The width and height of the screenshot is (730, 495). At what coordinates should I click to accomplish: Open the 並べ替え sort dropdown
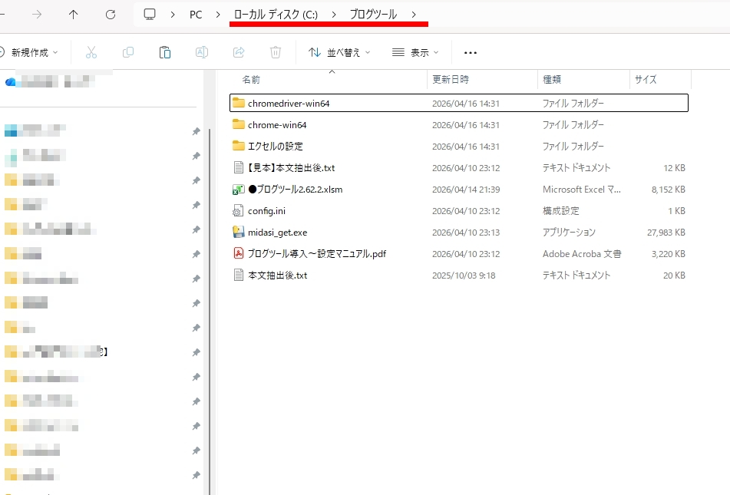[339, 52]
